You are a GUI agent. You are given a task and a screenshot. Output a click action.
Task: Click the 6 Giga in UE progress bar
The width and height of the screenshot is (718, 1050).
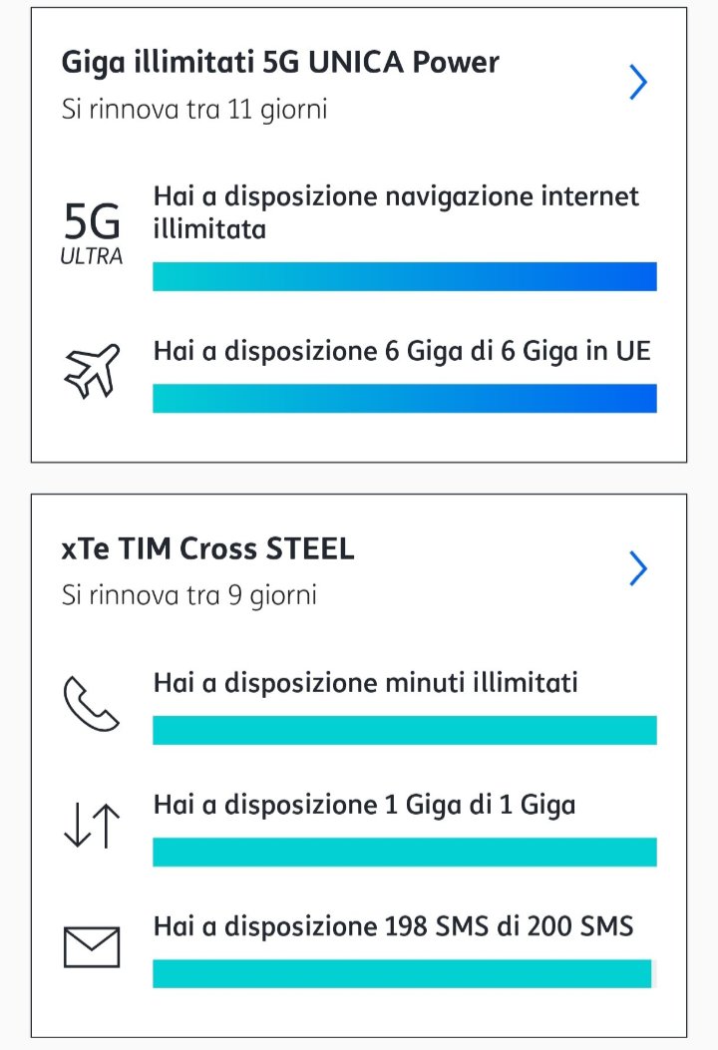(404, 398)
